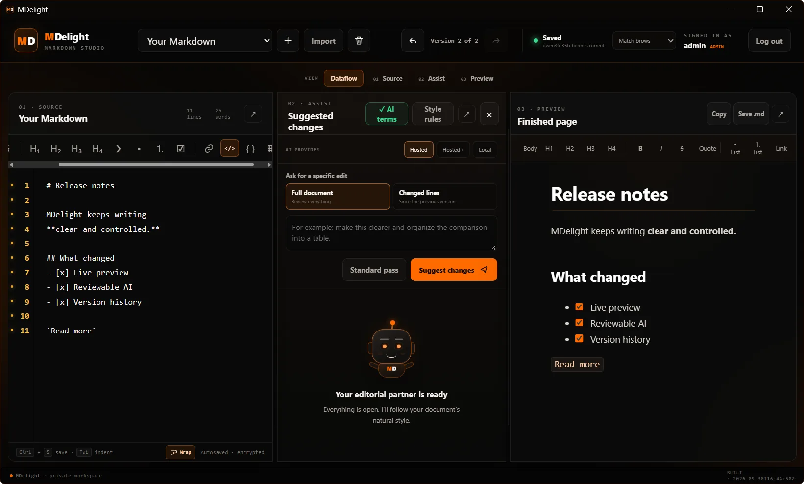Switch to Dataflow view tab
The height and width of the screenshot is (484, 804).
point(343,78)
